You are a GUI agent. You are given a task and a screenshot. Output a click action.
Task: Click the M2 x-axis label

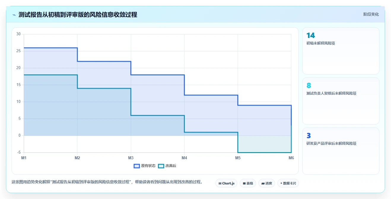tap(77, 158)
